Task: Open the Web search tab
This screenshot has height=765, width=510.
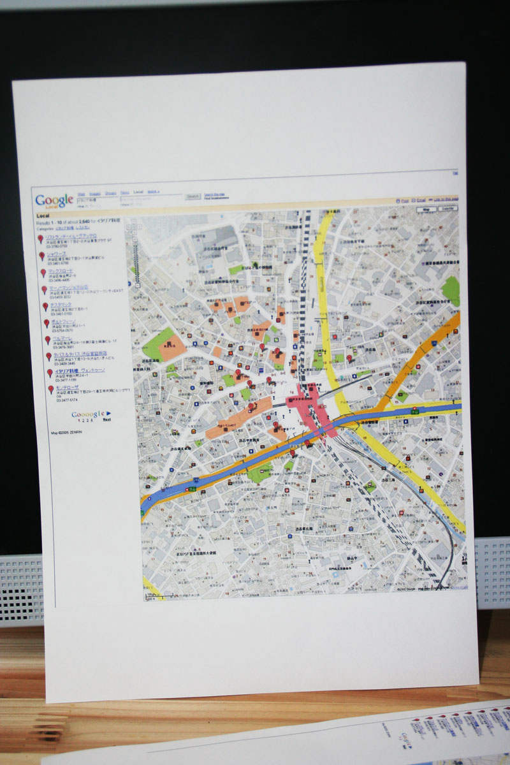Action: click(x=81, y=193)
